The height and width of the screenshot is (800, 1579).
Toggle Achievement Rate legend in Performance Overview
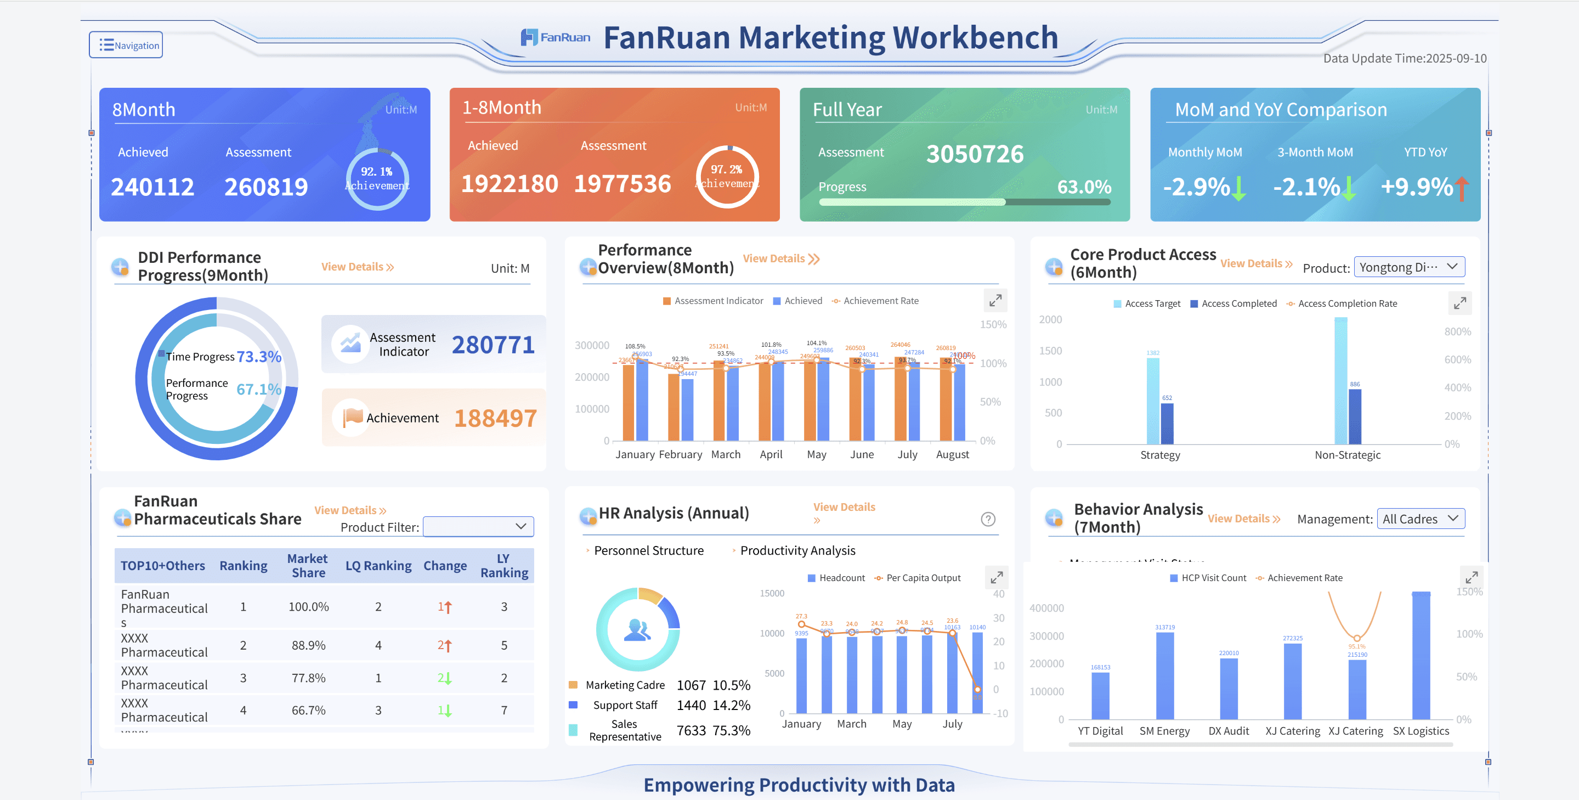[875, 300]
